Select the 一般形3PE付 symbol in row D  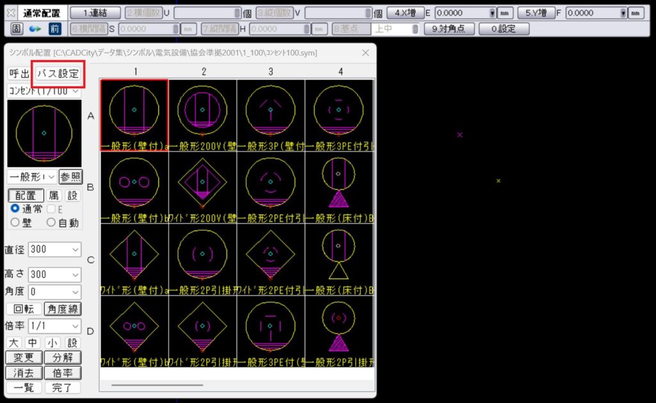point(271,331)
